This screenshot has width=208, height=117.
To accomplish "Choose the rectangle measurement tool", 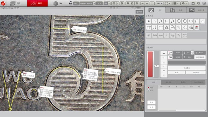I will [x=167, y=21].
